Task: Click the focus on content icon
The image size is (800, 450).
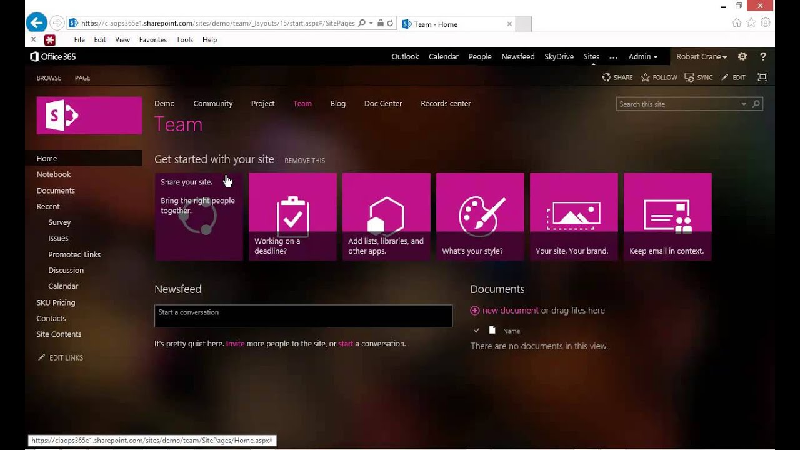Action: pyautogui.click(x=762, y=77)
